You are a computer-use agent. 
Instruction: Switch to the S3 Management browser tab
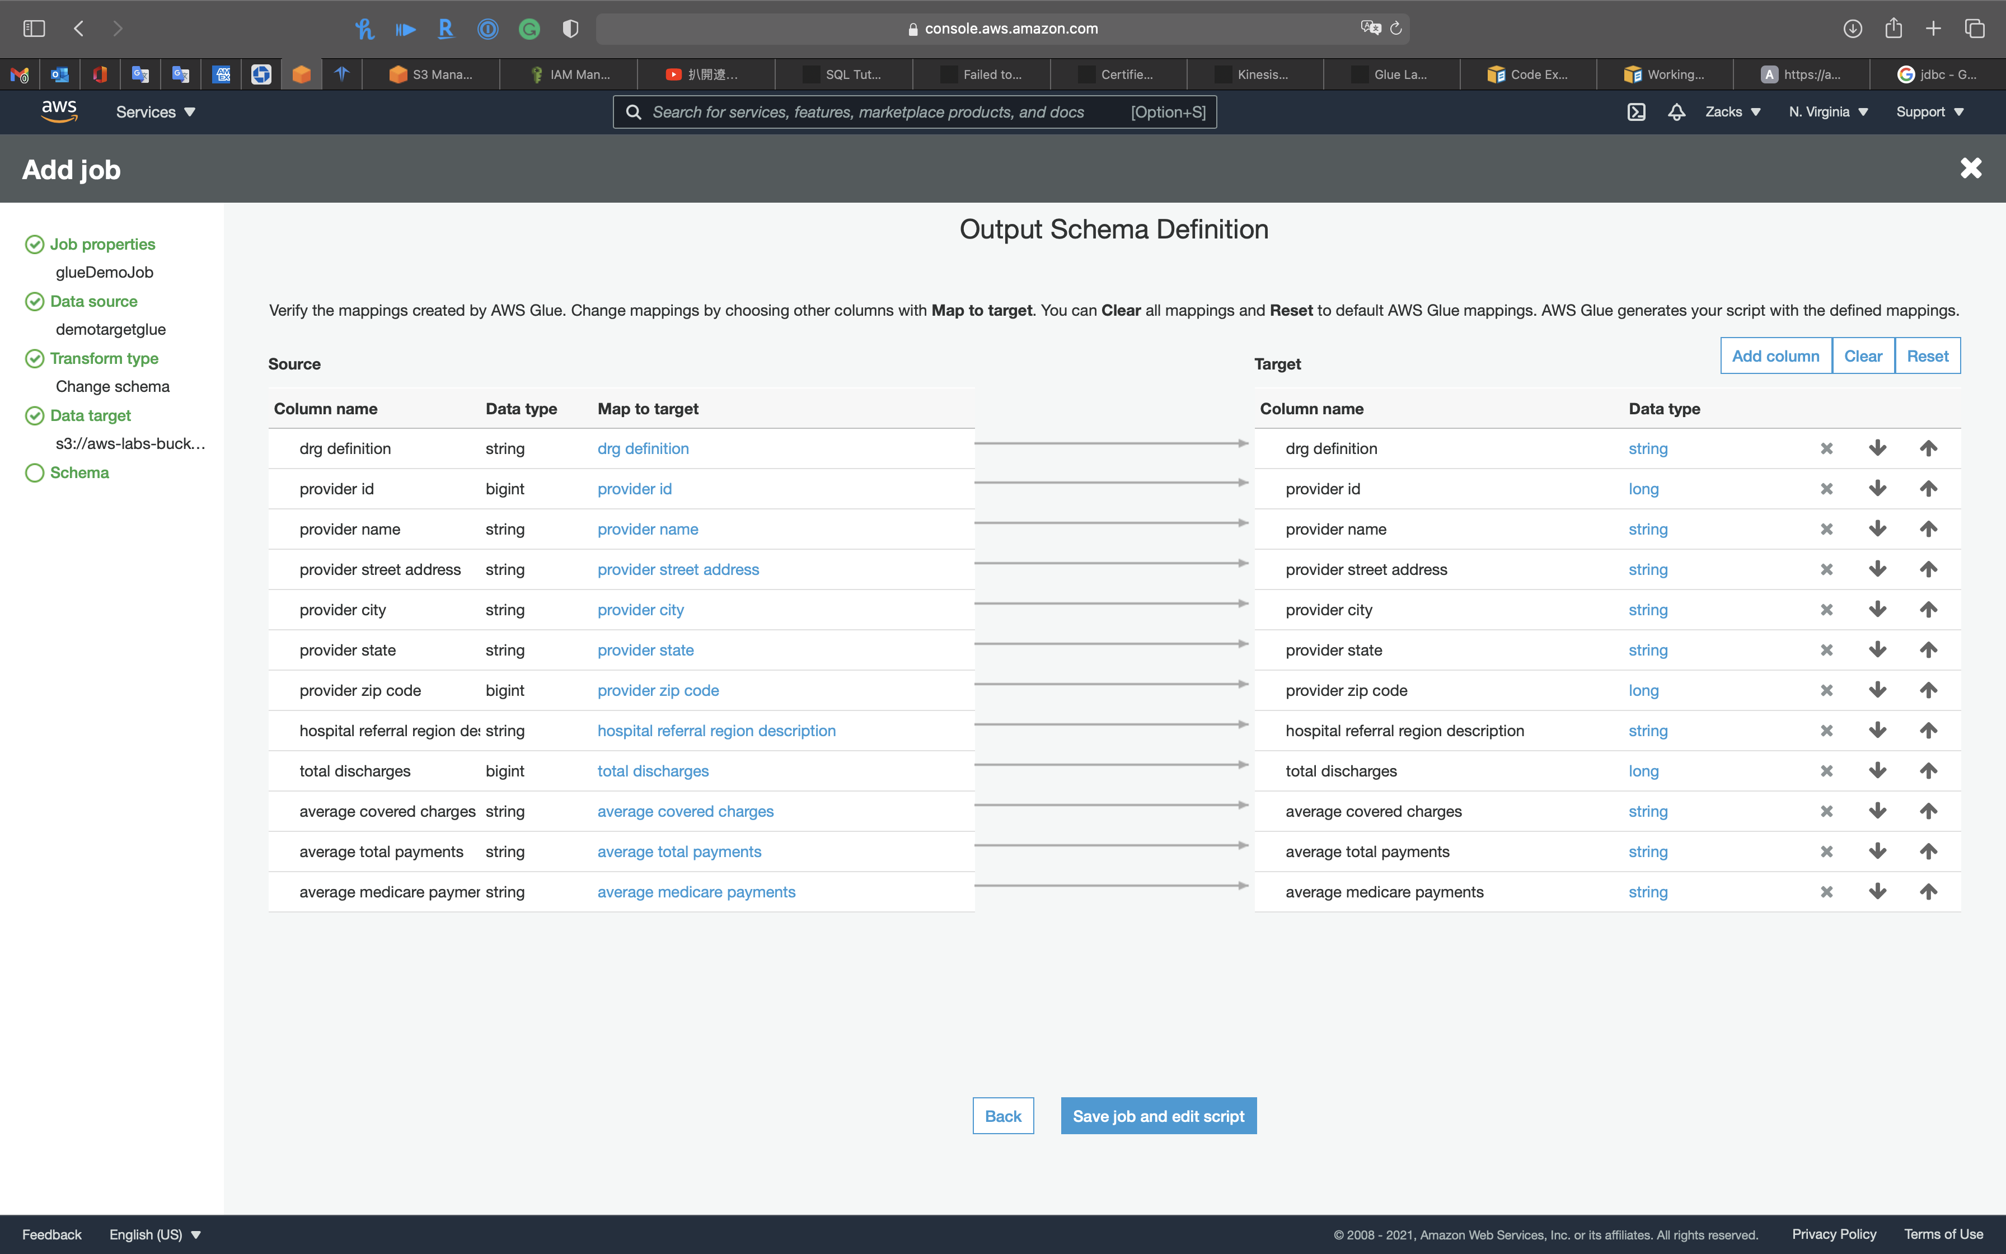click(x=432, y=74)
